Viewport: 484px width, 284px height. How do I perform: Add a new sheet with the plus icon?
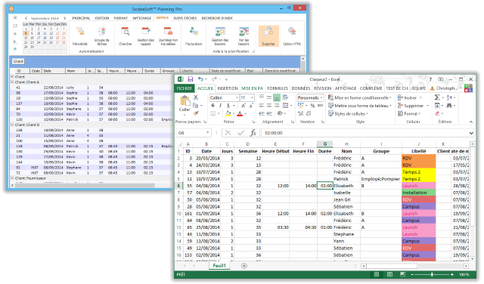(x=244, y=266)
